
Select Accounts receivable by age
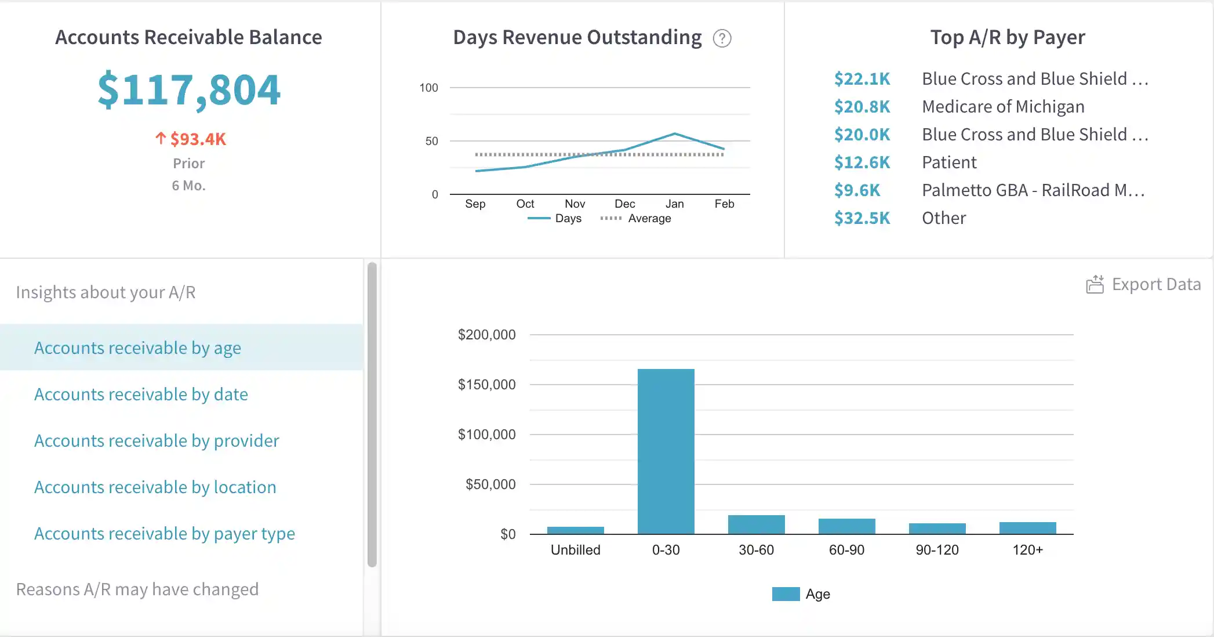(x=137, y=348)
